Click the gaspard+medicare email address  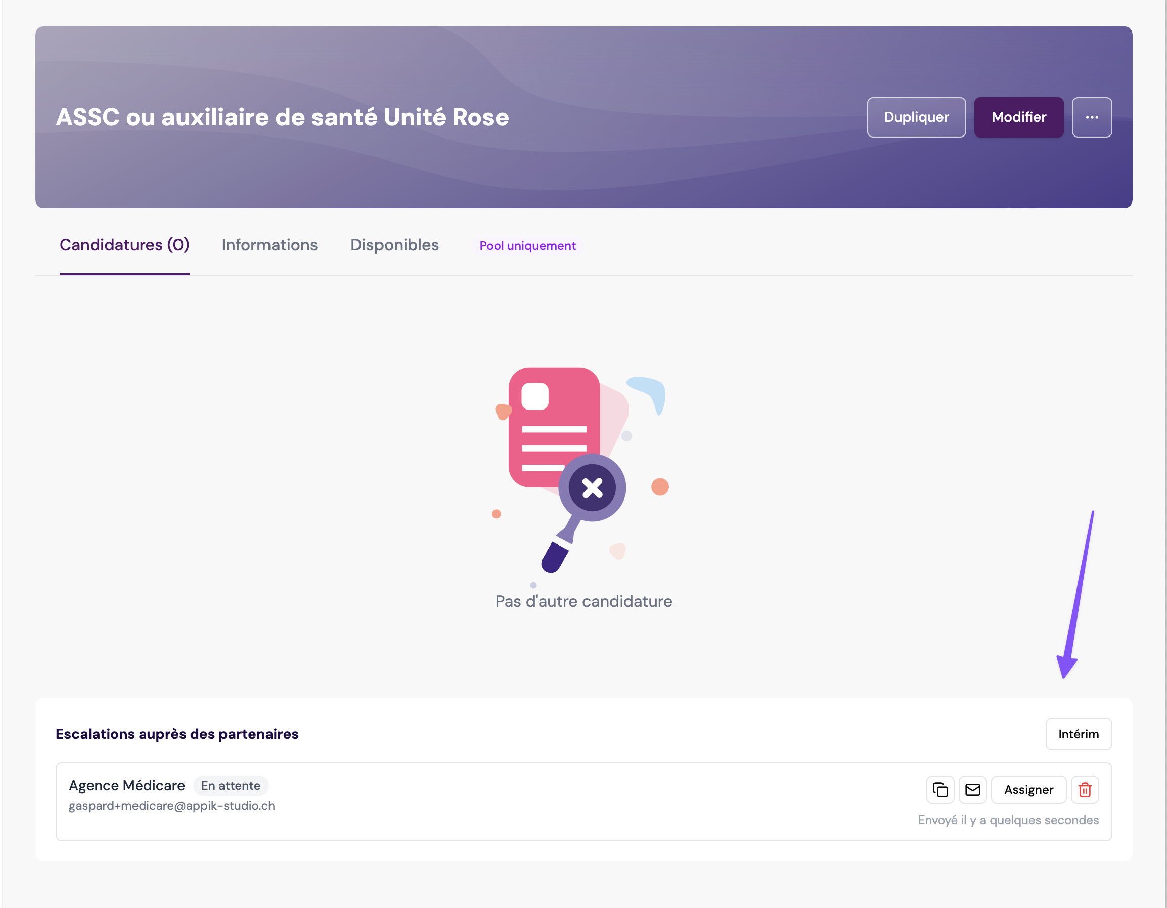coord(171,805)
